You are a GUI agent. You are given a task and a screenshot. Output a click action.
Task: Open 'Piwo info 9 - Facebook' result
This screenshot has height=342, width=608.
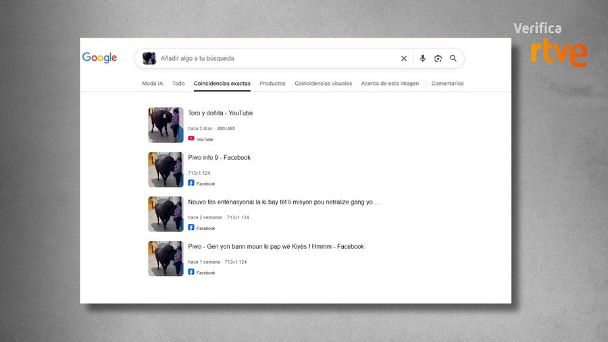[x=220, y=158]
